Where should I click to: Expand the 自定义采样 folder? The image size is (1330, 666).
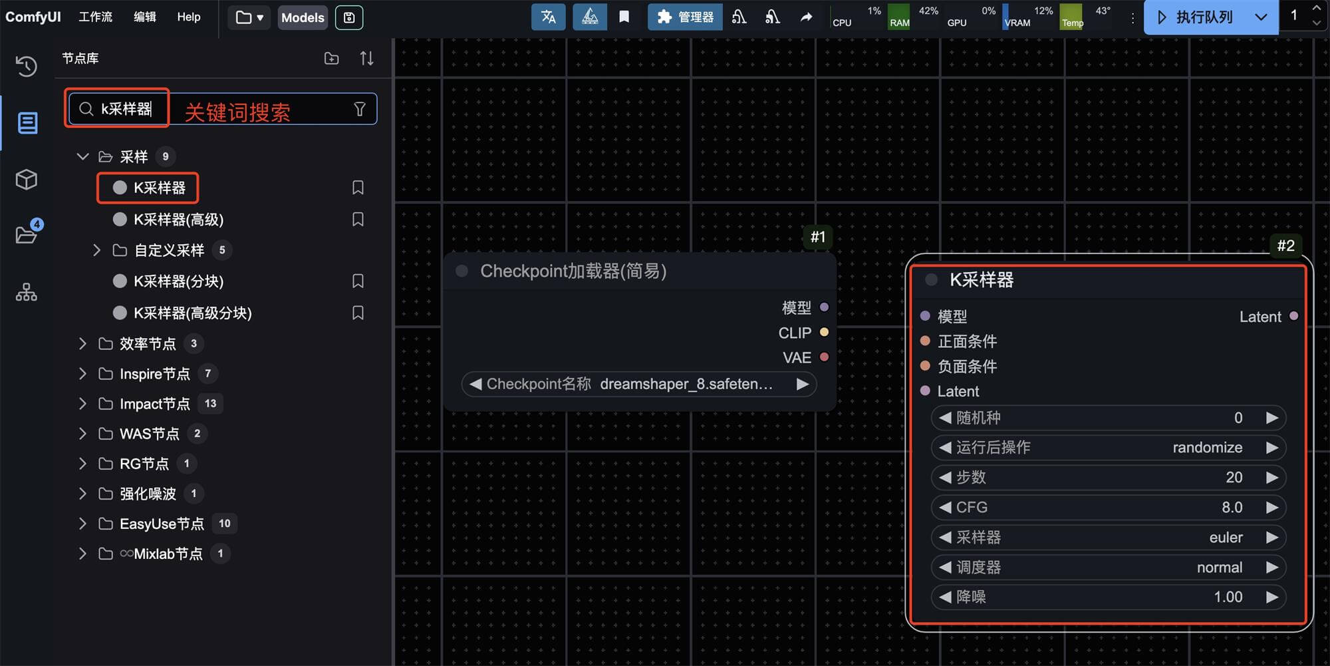97,250
